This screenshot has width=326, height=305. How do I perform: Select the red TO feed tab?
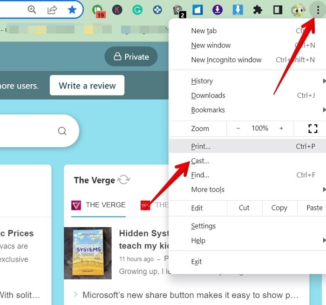tap(145, 205)
